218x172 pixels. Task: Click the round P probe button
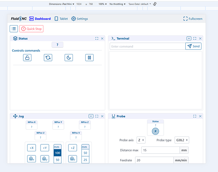tap(155, 131)
